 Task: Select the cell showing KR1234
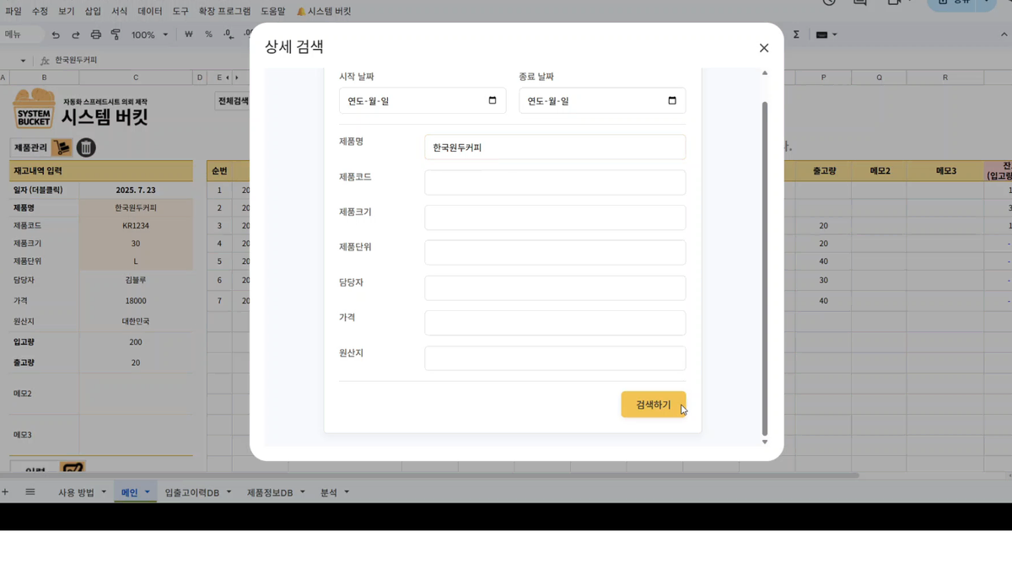click(x=135, y=226)
